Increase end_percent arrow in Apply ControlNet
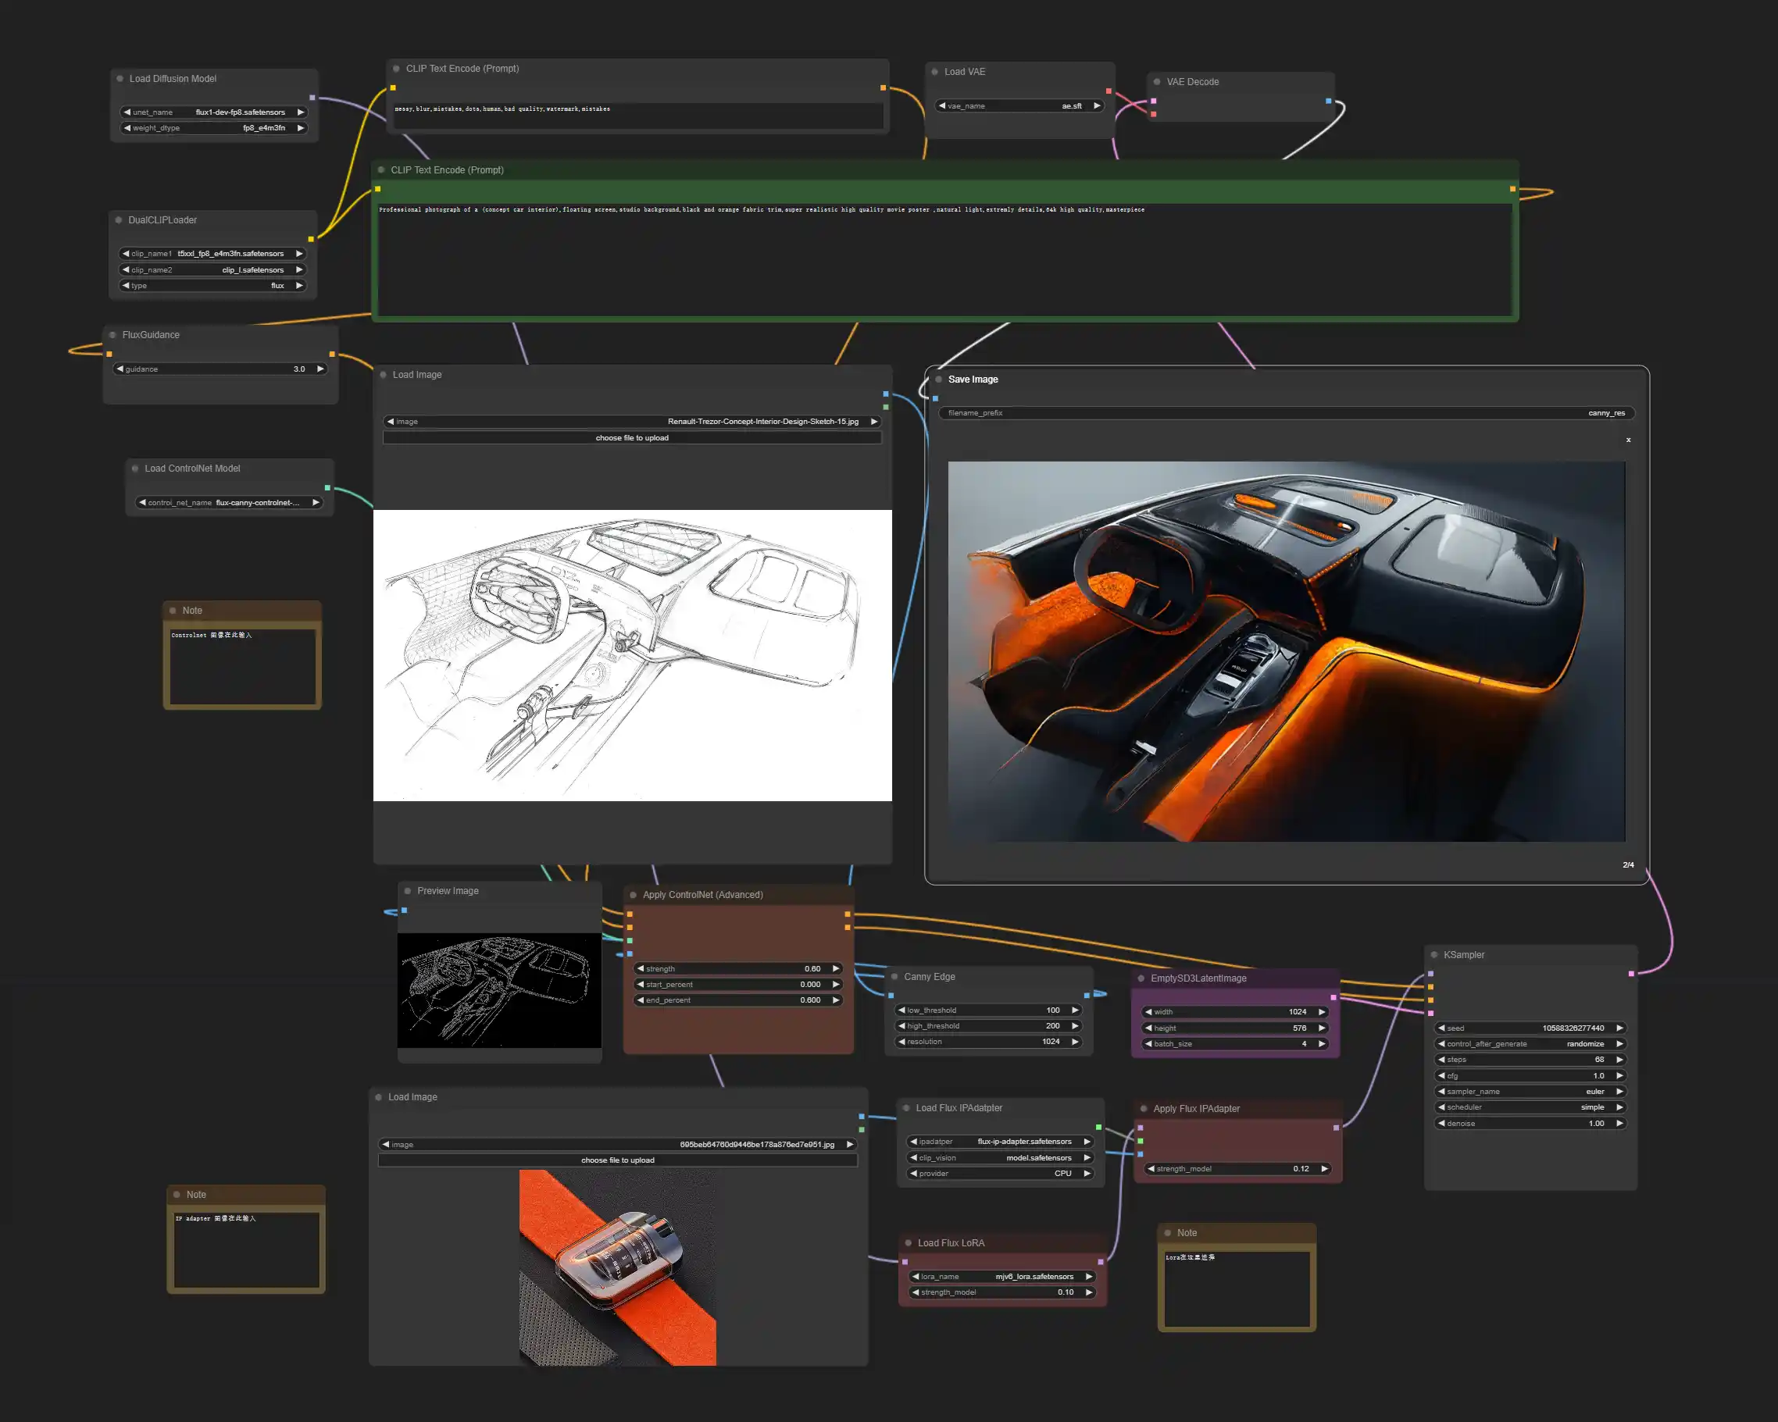This screenshot has height=1422, width=1778. click(836, 1000)
